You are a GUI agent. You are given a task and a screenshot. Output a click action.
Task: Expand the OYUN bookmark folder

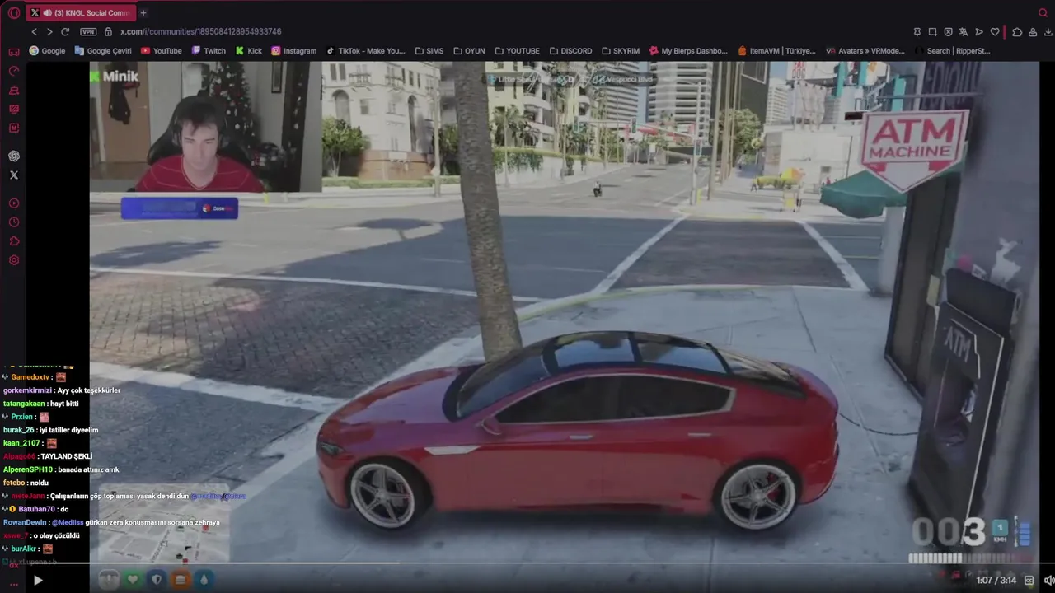[x=469, y=50]
